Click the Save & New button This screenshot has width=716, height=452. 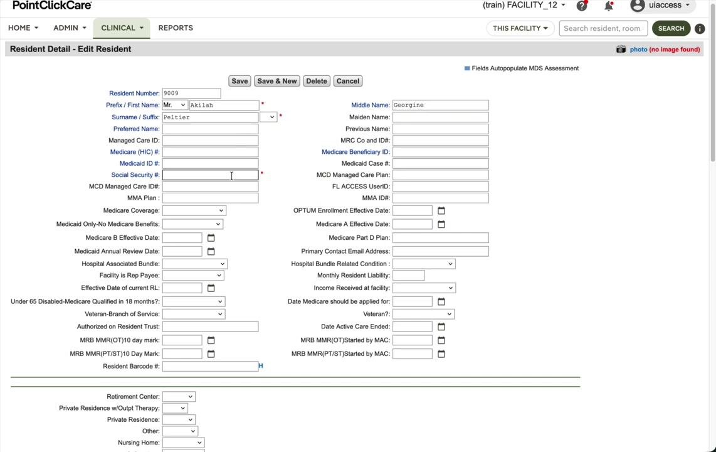[277, 81]
